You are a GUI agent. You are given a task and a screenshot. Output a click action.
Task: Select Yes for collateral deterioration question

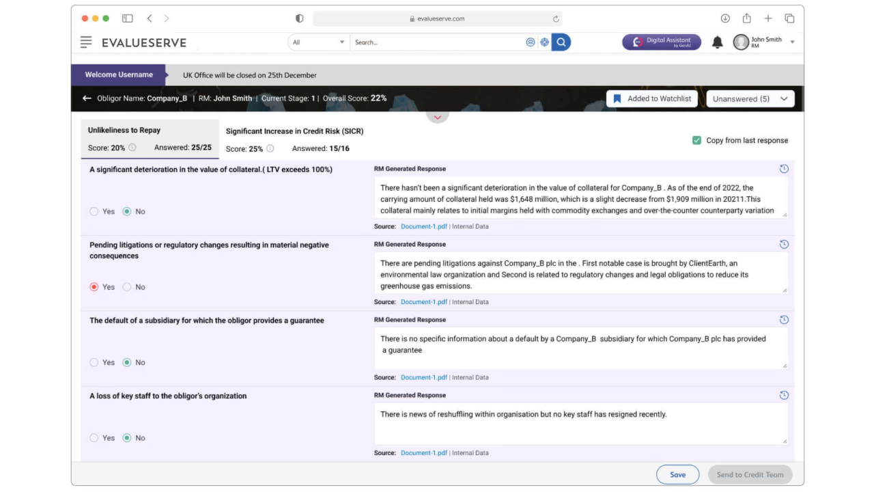[x=94, y=212]
